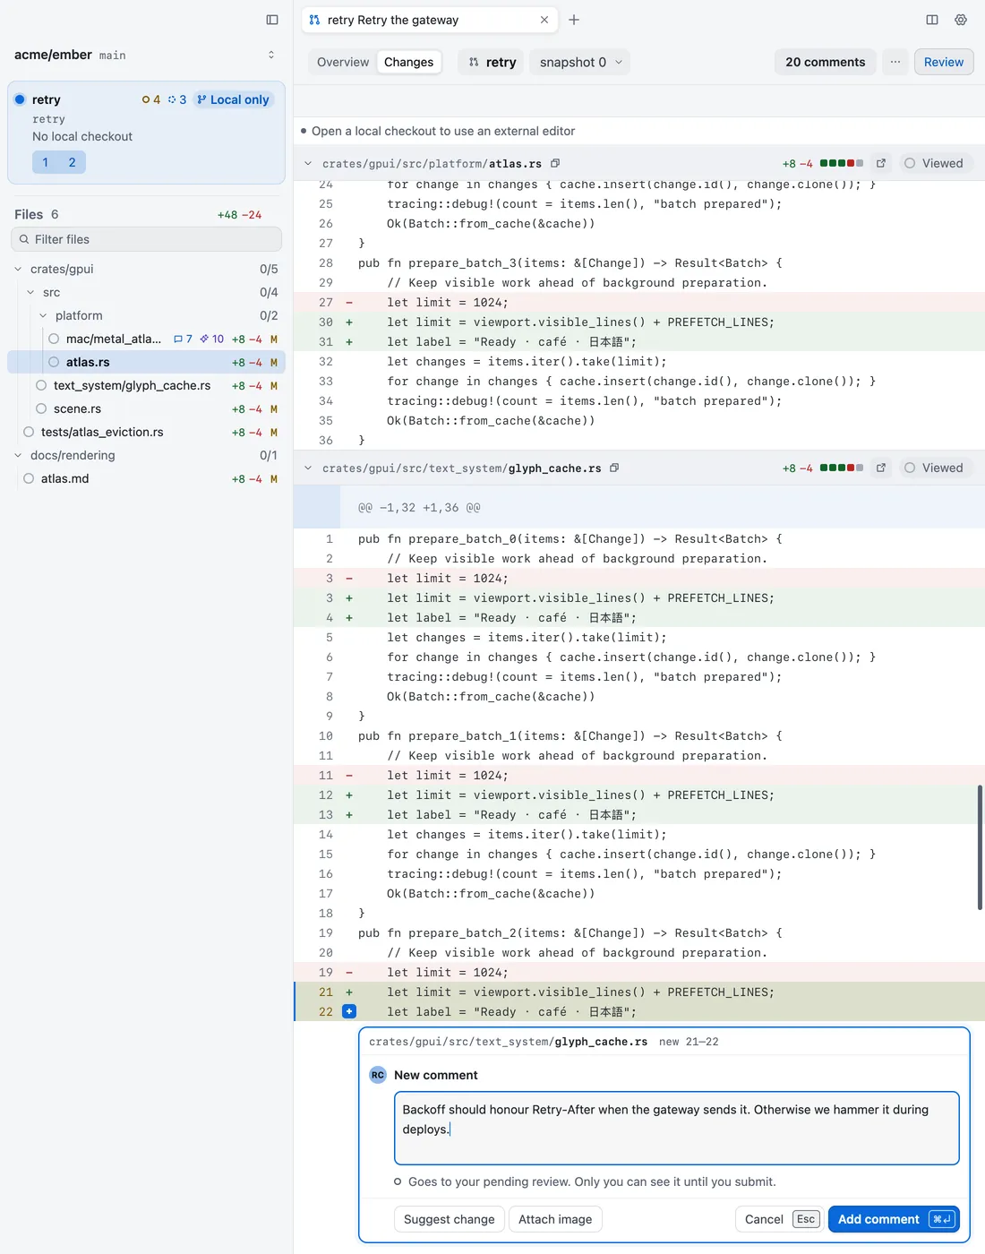This screenshot has height=1254, width=985.
Task: Copy atlas.rs file path icon
Action: (x=555, y=163)
